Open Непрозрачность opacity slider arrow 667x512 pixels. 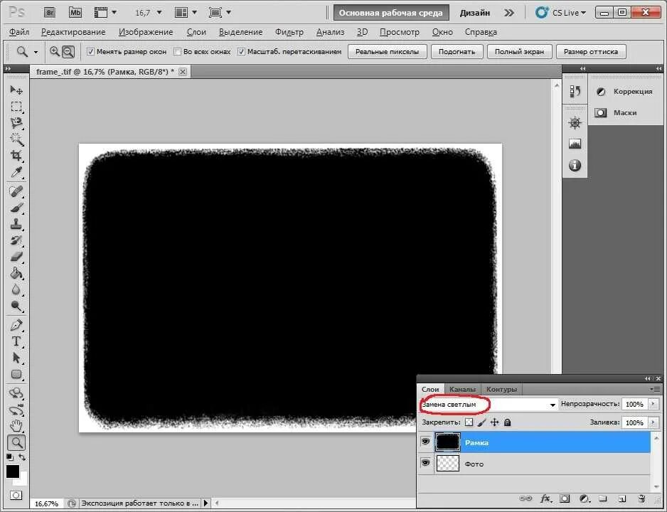(x=653, y=404)
